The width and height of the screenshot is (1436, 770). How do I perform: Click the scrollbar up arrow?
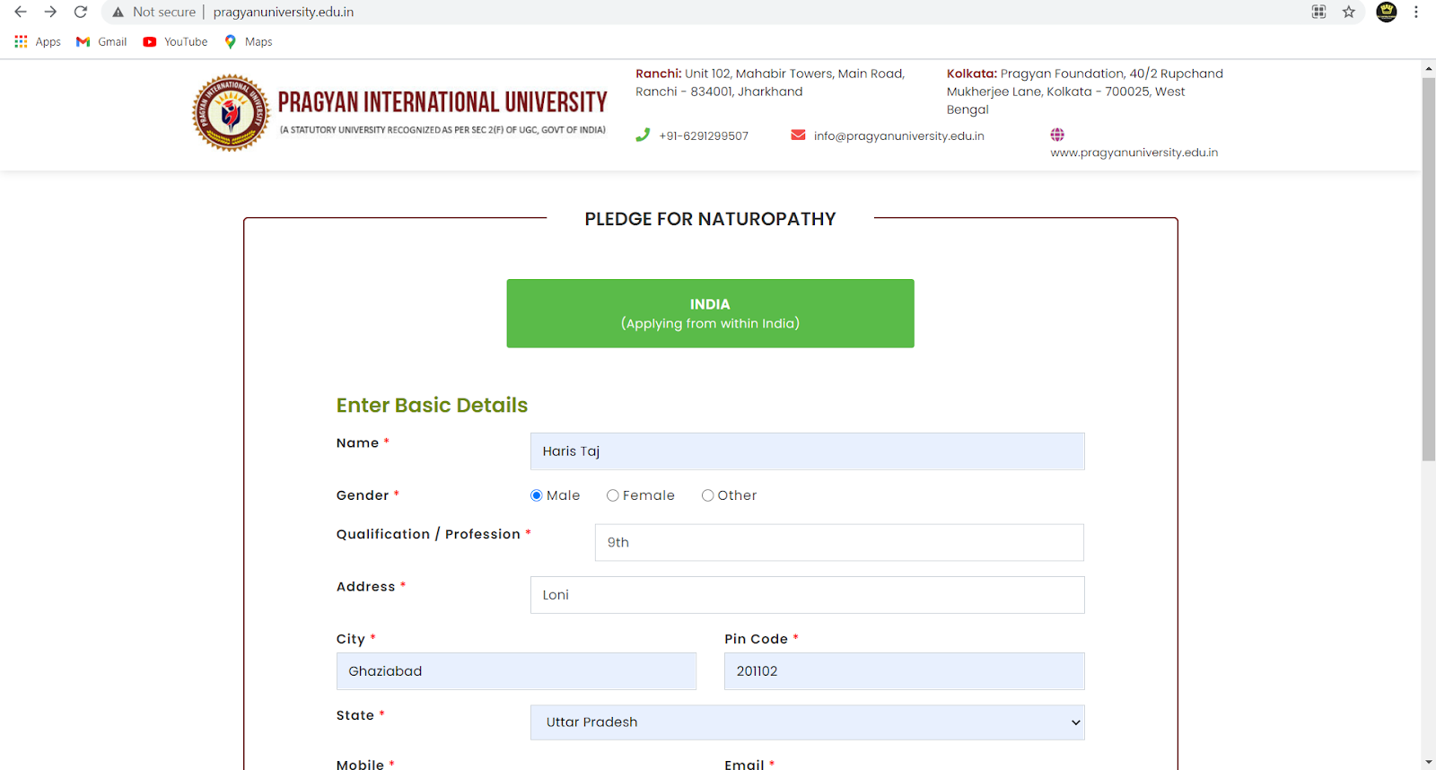pos(1429,69)
